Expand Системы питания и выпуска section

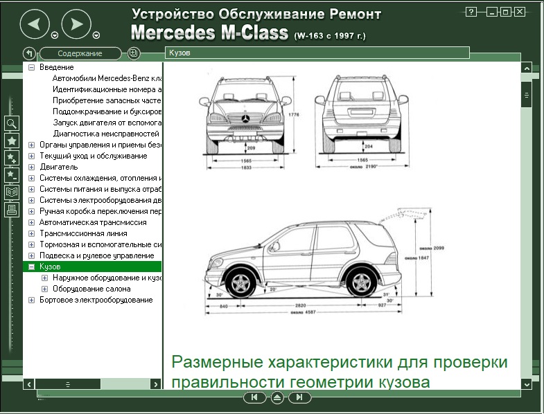point(31,189)
